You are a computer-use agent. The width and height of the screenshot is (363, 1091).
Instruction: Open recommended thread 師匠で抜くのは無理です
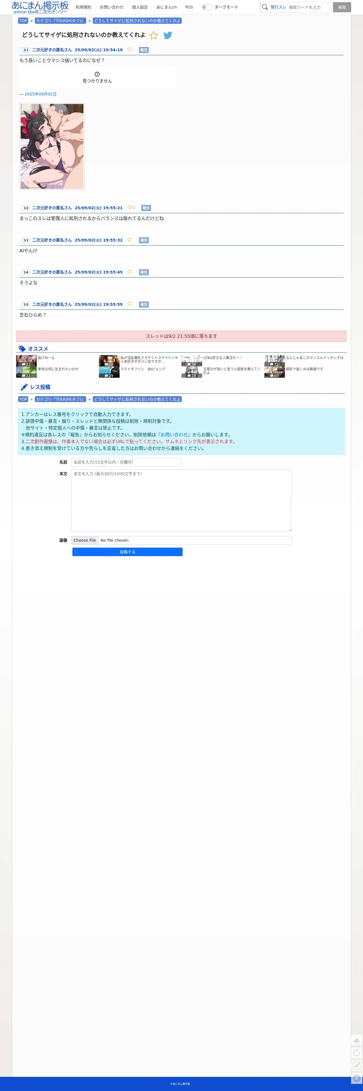click(304, 369)
